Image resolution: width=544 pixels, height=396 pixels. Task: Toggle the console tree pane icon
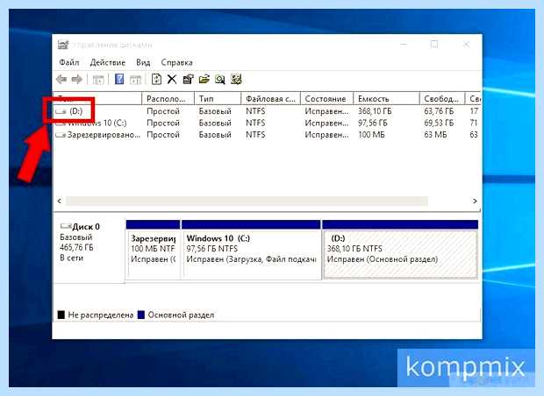click(98, 80)
